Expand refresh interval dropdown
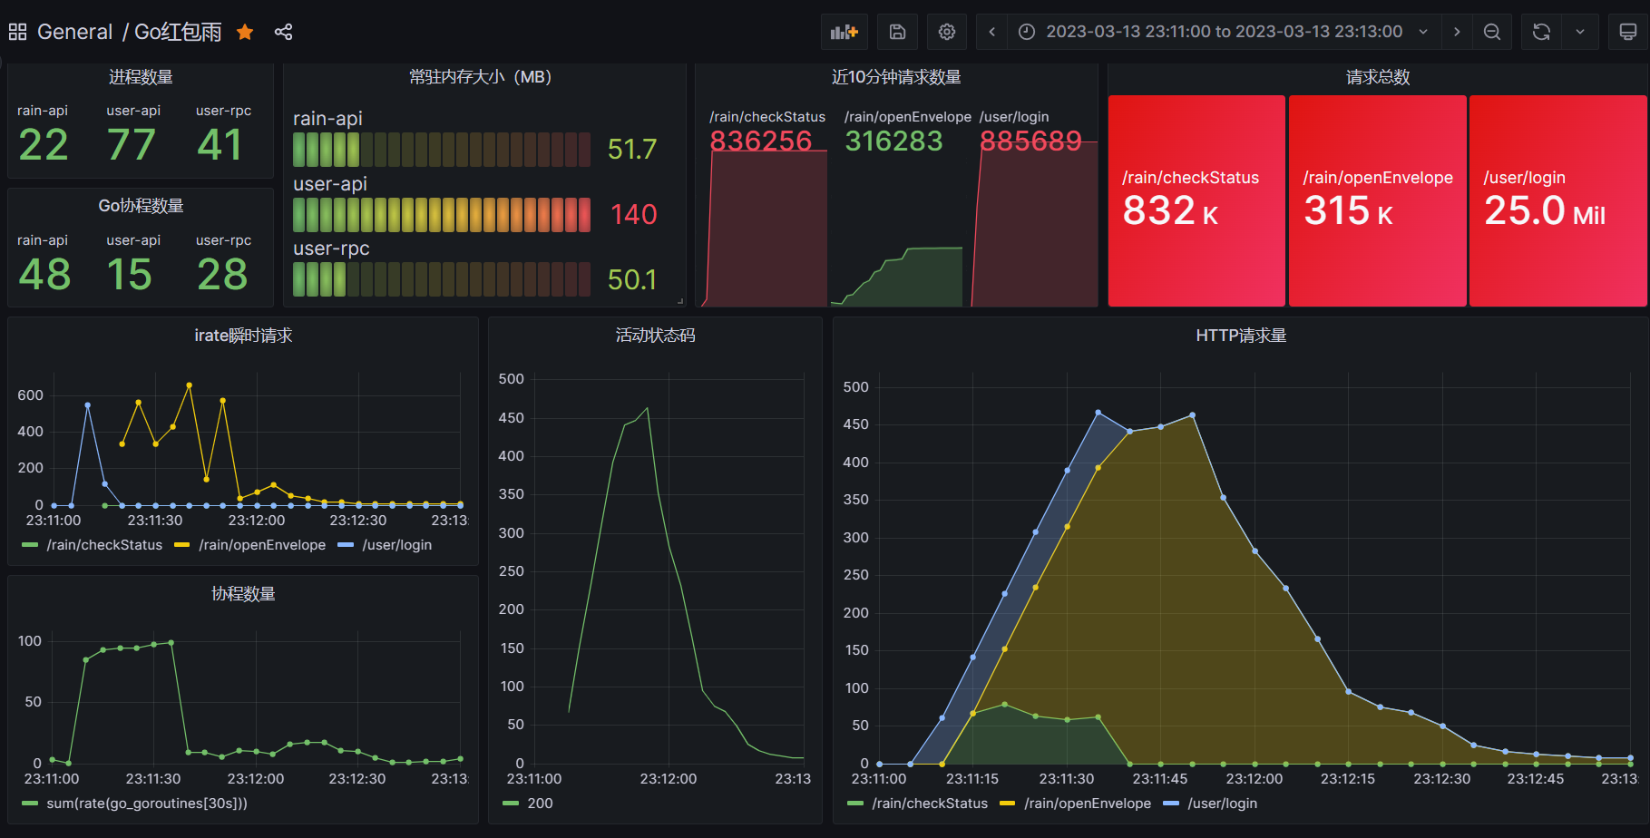This screenshot has width=1650, height=838. [x=1580, y=32]
